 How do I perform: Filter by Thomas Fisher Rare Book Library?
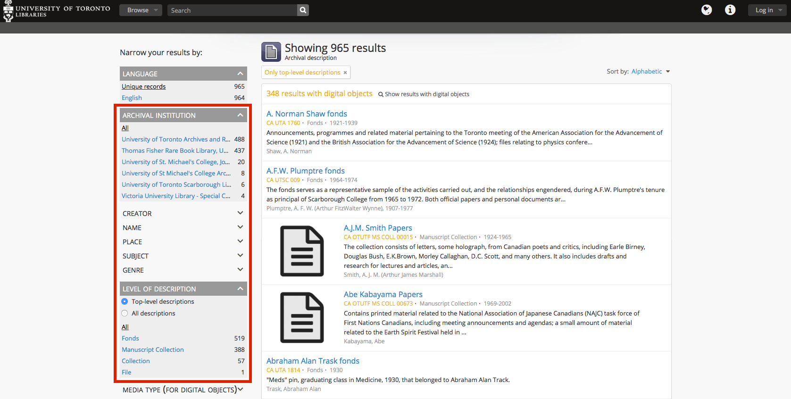pos(175,150)
